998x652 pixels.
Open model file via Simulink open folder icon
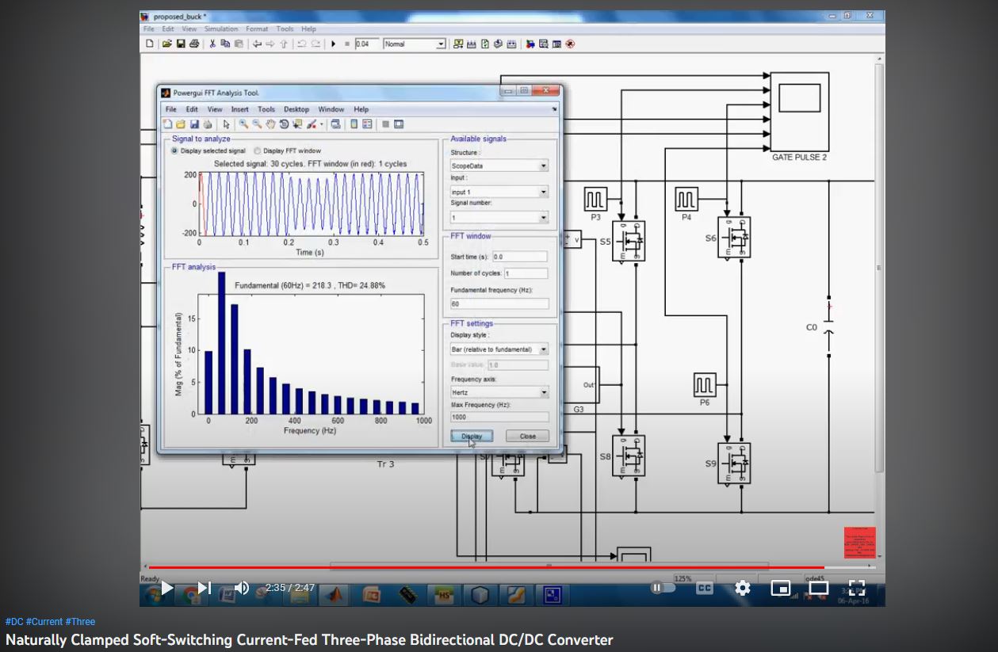(166, 44)
